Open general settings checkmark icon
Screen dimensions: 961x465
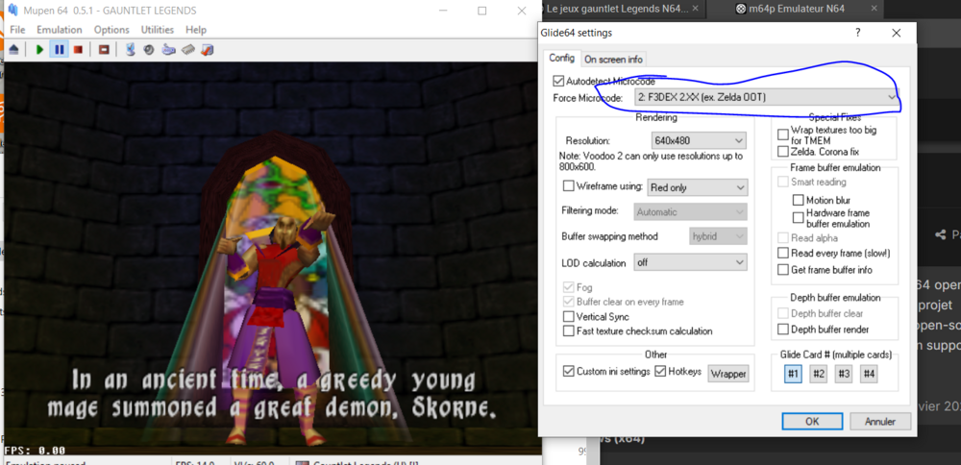click(x=207, y=49)
